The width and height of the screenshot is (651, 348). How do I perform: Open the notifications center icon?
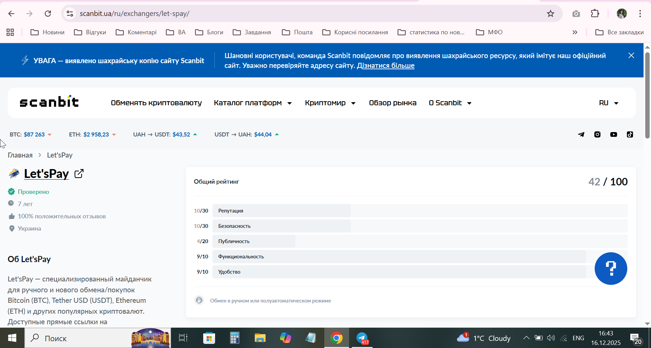(x=636, y=338)
